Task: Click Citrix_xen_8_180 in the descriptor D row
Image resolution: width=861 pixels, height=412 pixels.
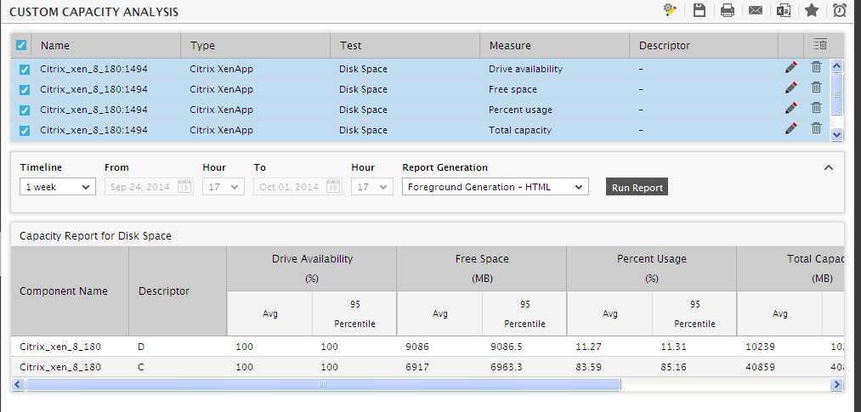Action: click(x=60, y=347)
